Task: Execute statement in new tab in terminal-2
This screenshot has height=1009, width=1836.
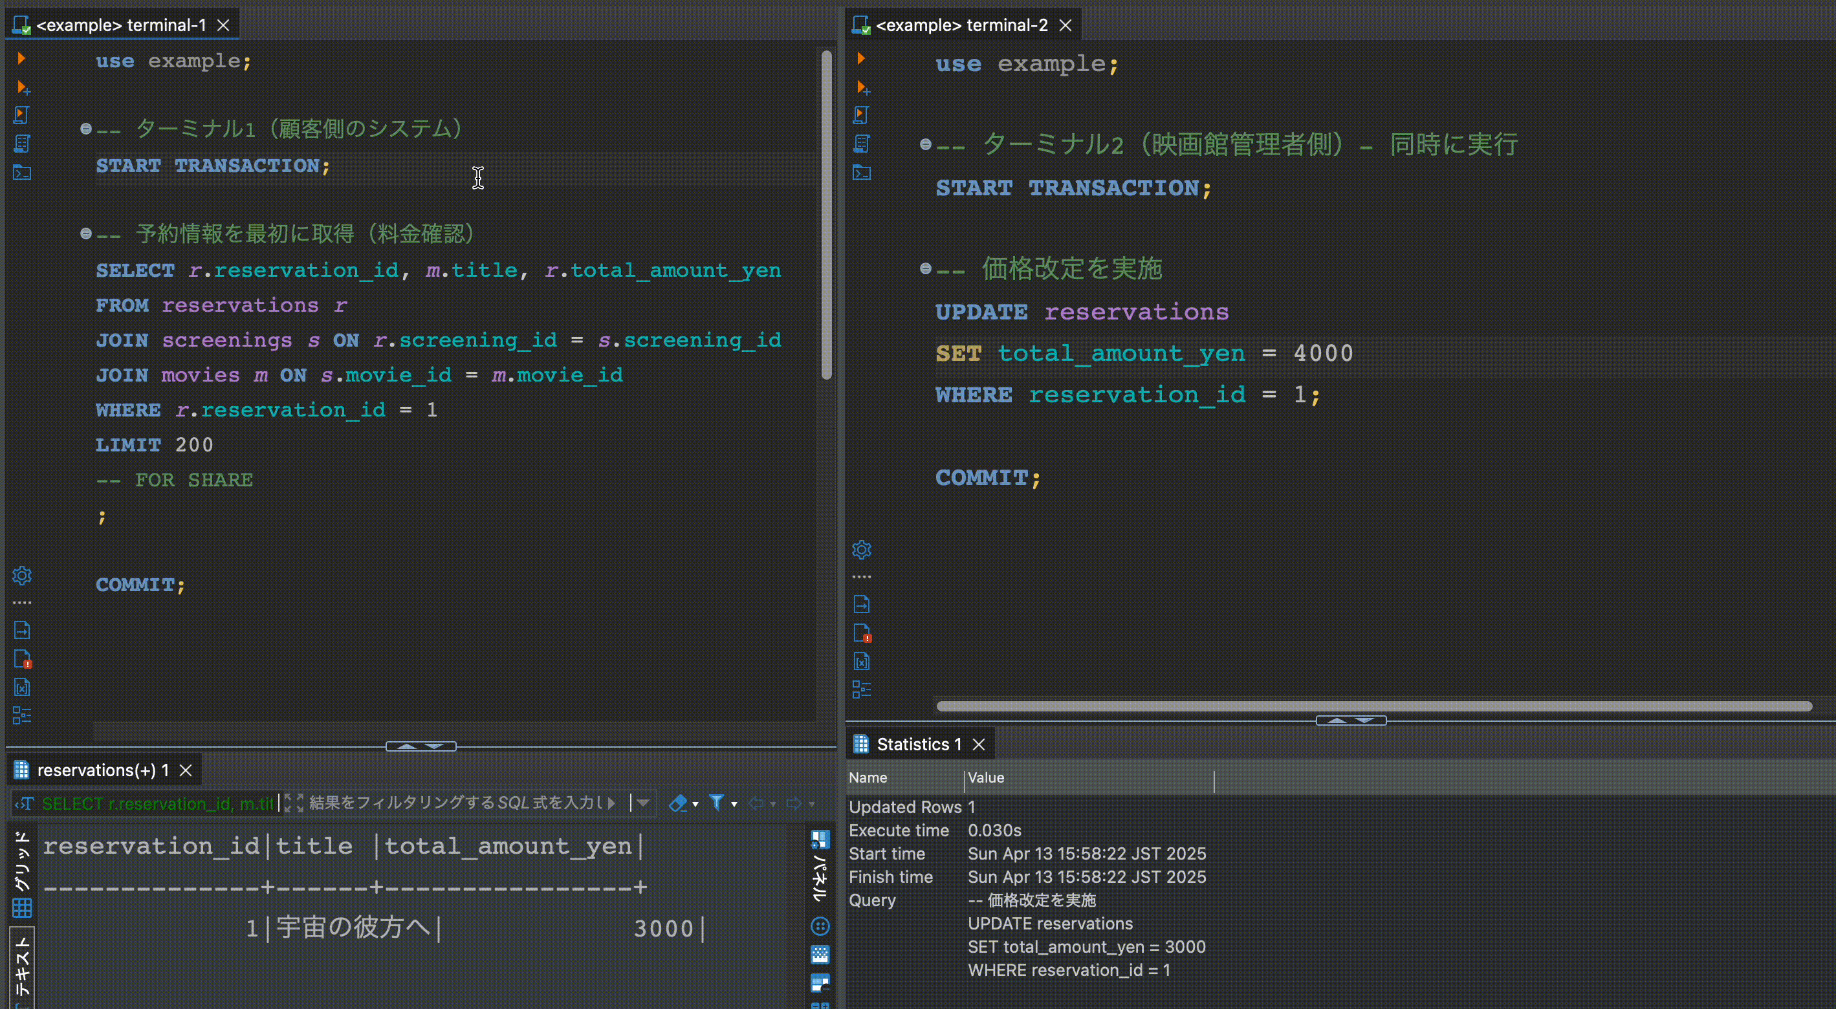Action: [862, 88]
